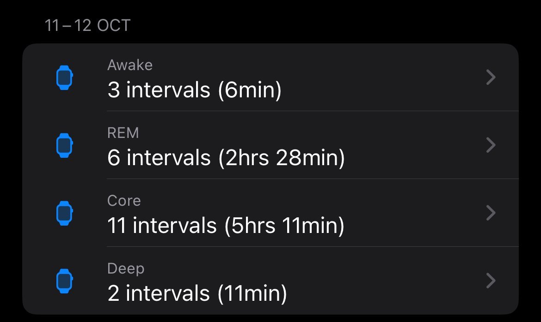
Task: Select the "REM" category label
Action: [x=123, y=133]
